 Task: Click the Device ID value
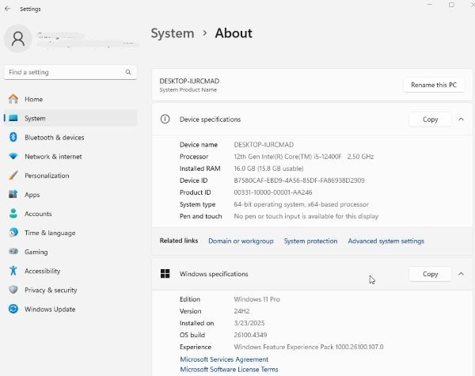(x=299, y=180)
